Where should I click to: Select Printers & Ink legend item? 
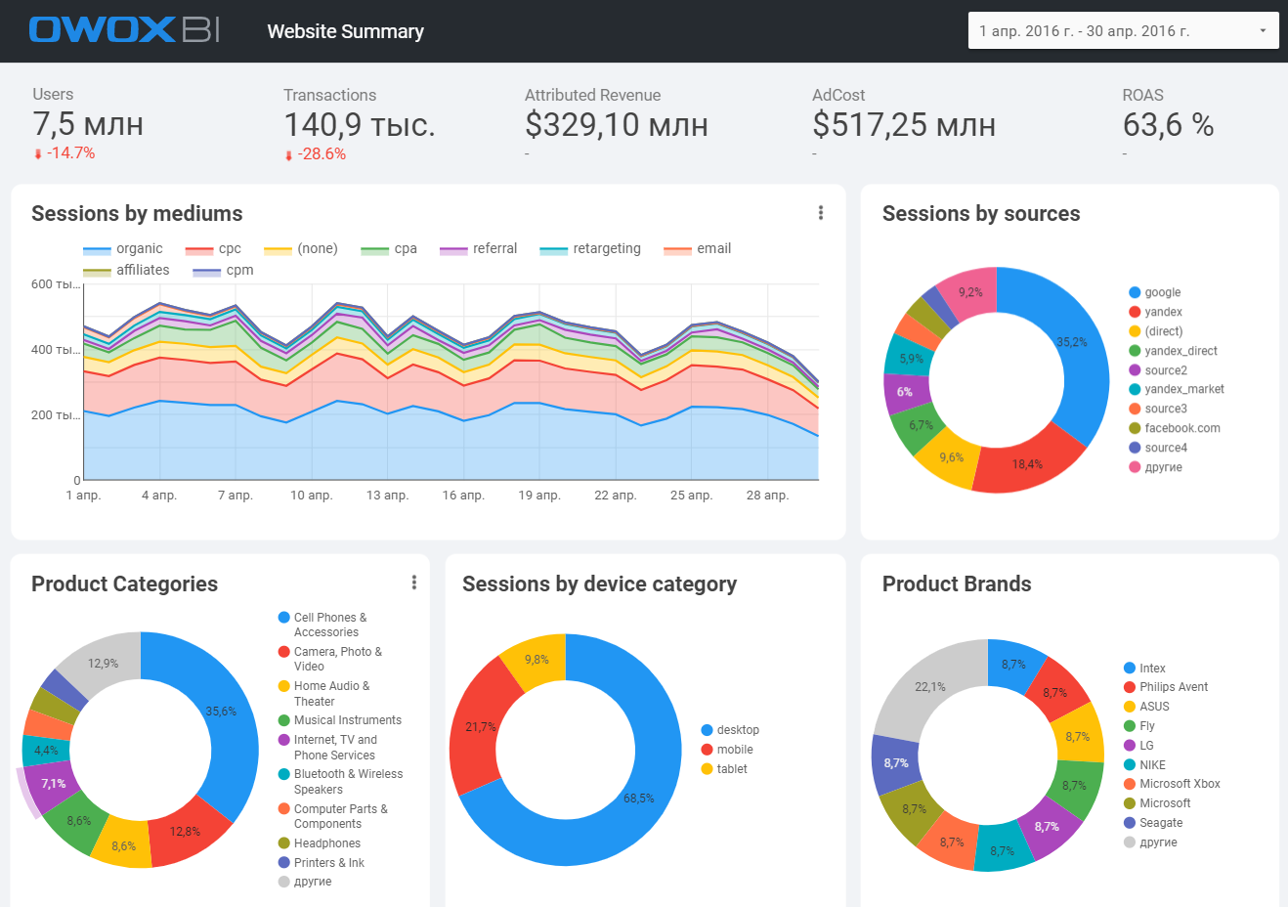point(322,863)
